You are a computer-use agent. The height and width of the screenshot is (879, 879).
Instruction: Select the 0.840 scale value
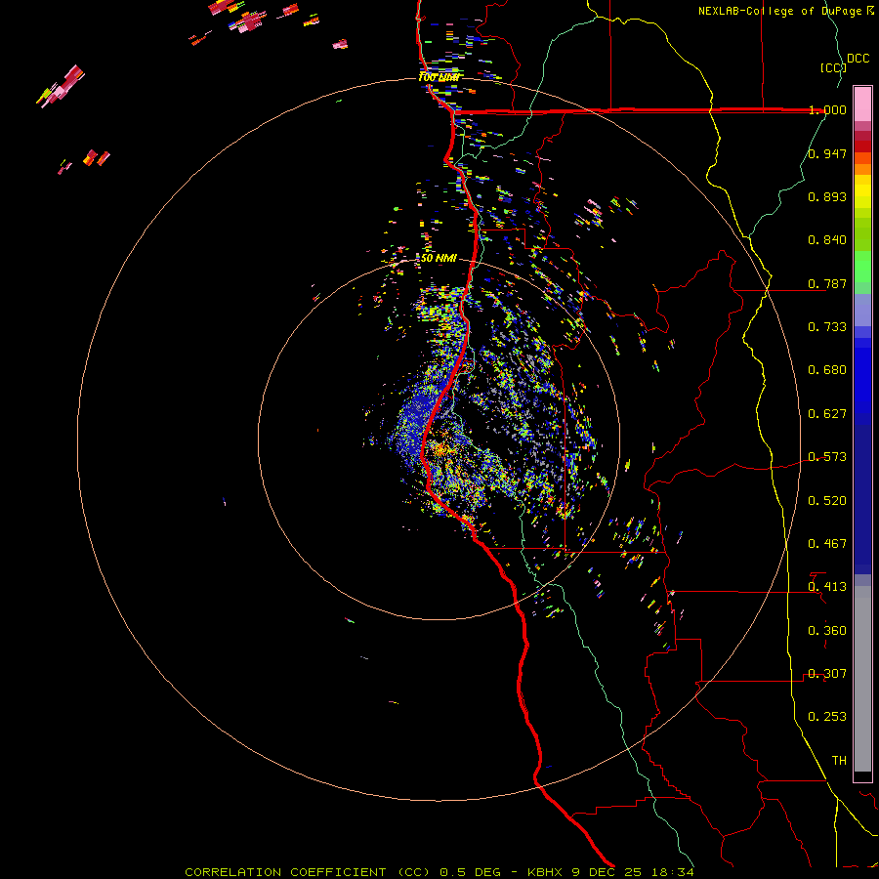click(x=827, y=240)
